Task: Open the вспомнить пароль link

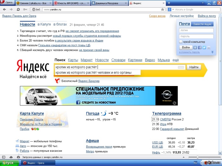Action: 189,52
